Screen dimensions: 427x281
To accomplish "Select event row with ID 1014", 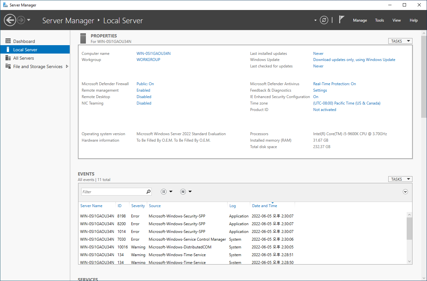I will [x=242, y=232].
